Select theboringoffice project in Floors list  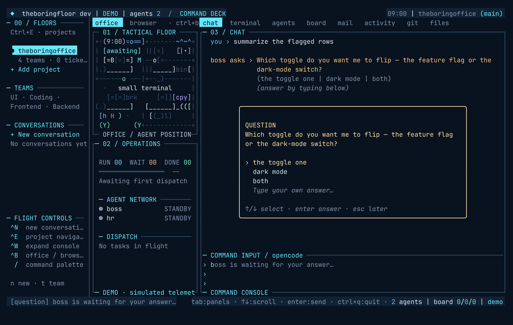pos(45,50)
